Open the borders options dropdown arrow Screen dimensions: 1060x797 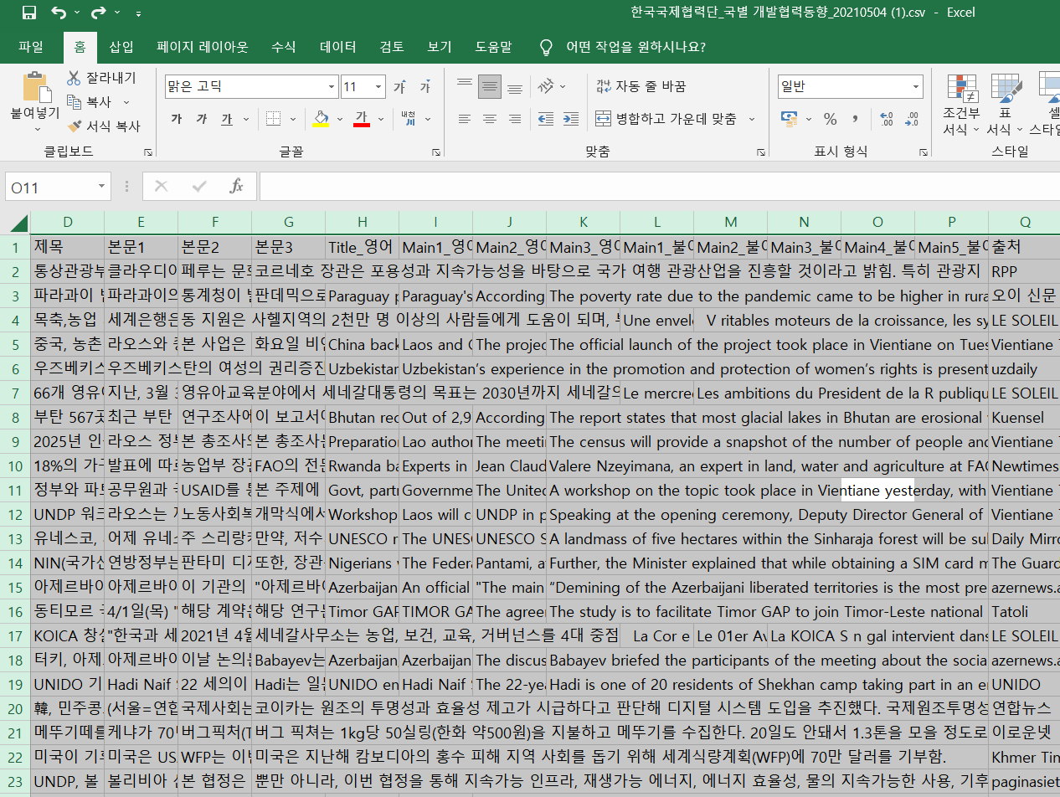pos(291,119)
